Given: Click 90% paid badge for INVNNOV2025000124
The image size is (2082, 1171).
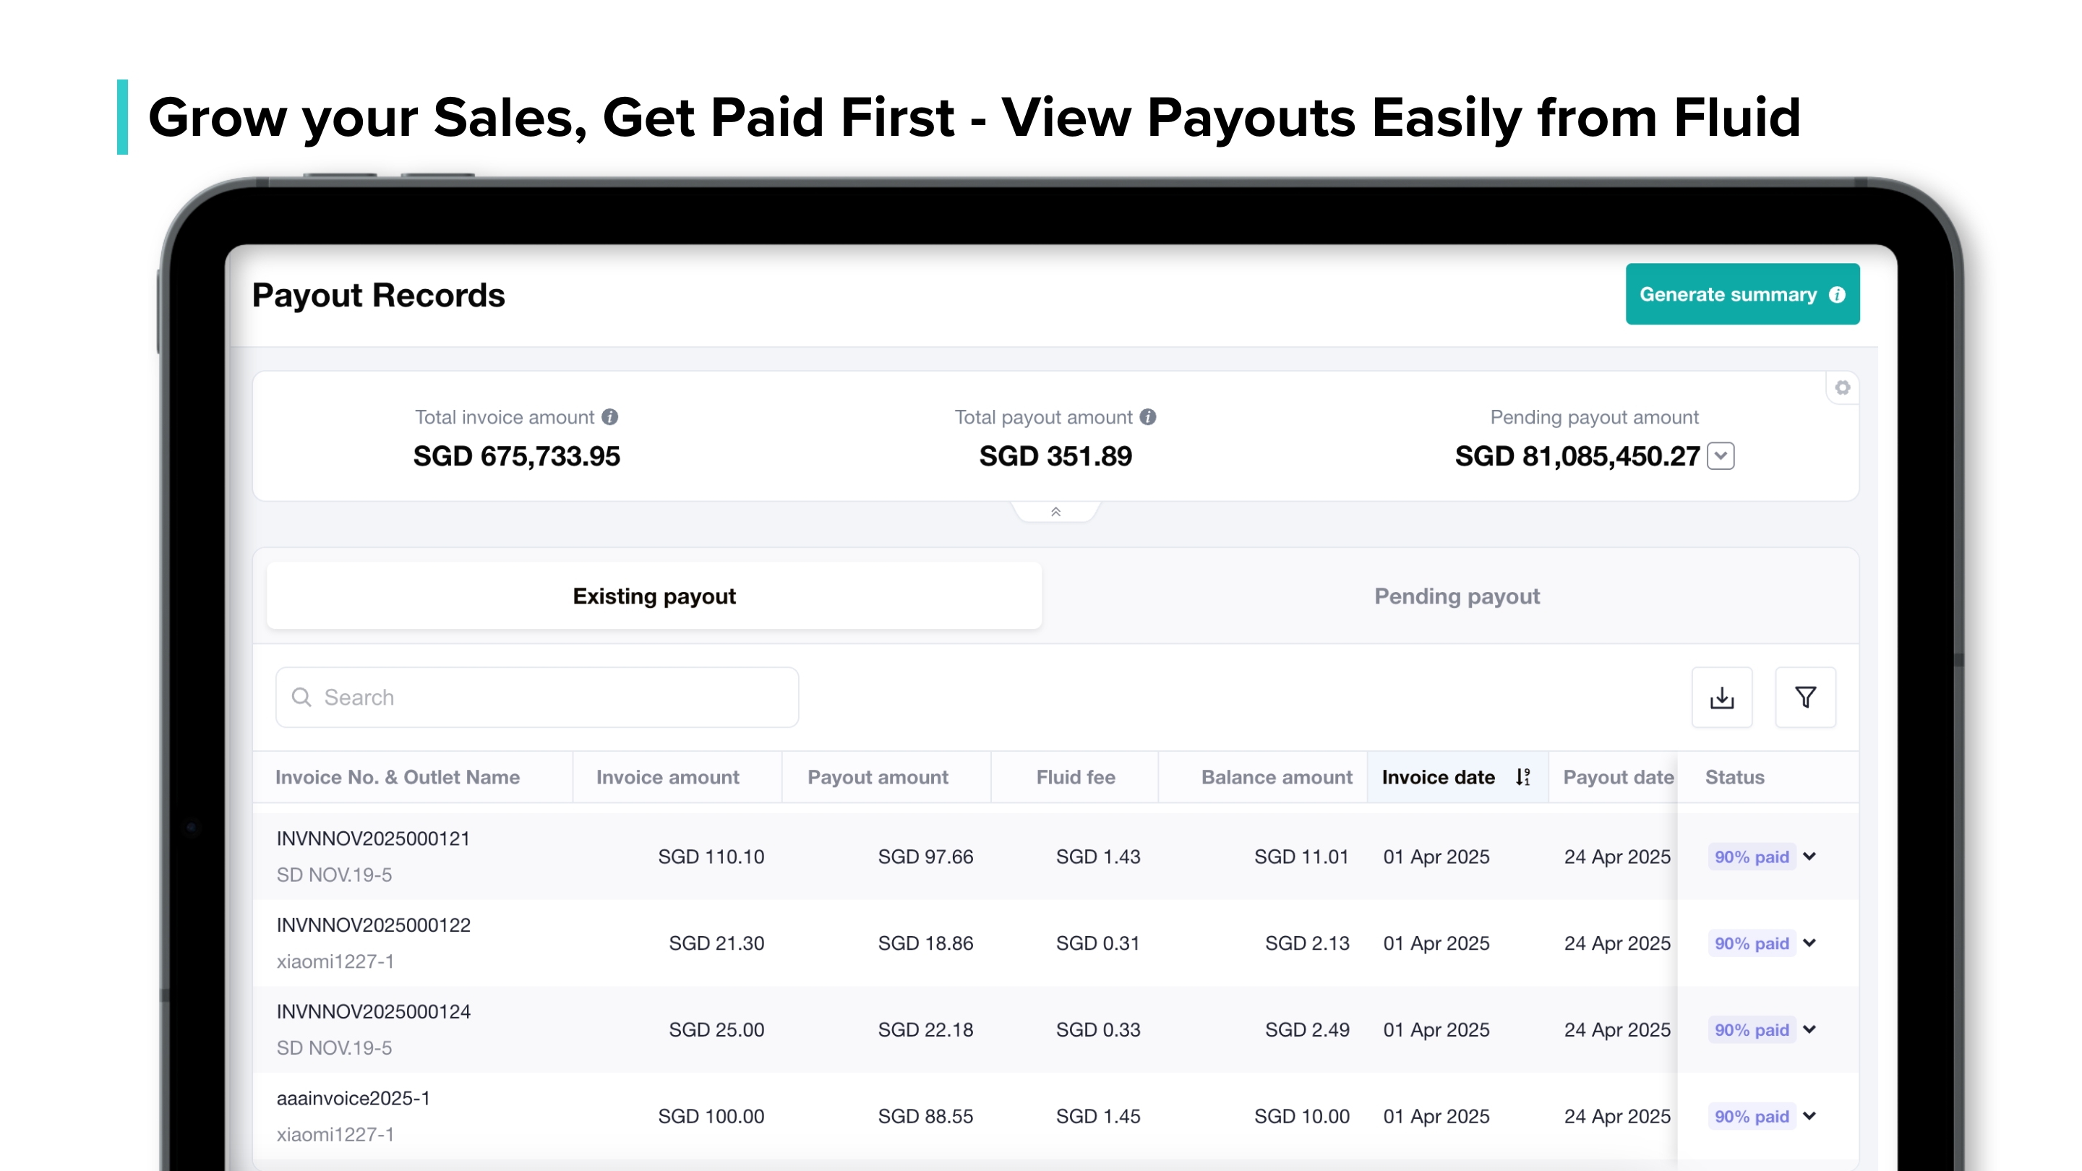Looking at the screenshot, I should coord(1752,1029).
